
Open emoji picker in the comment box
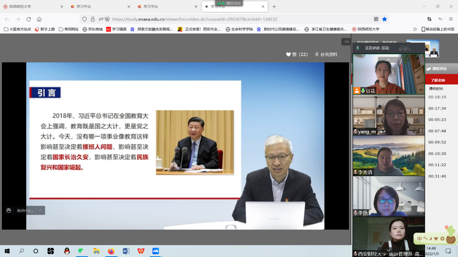pyautogui.click(x=9, y=211)
